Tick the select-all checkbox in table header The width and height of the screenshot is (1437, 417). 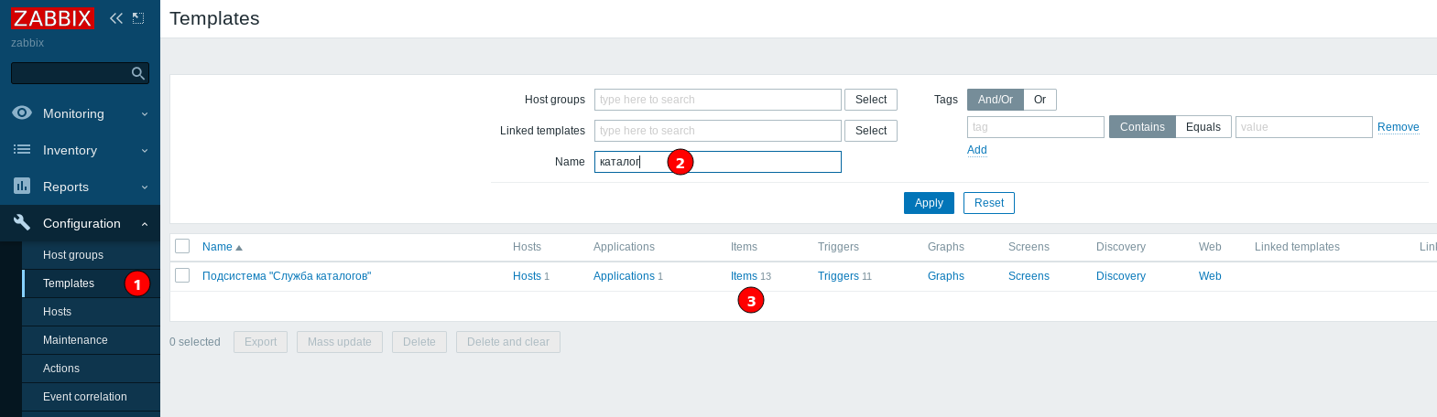[182, 246]
